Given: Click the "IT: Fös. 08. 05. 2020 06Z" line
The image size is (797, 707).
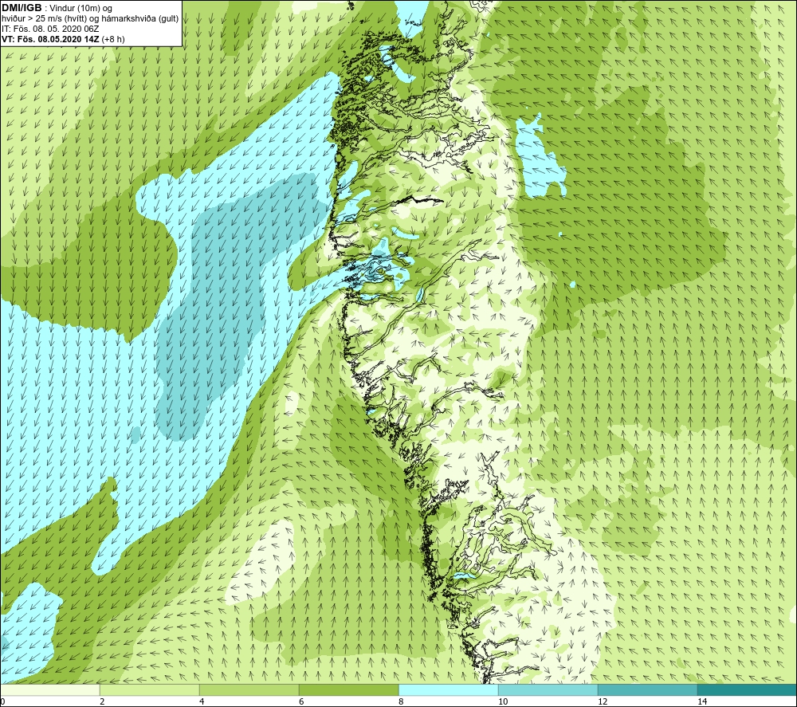Looking at the screenshot, I should pyautogui.click(x=49, y=29).
